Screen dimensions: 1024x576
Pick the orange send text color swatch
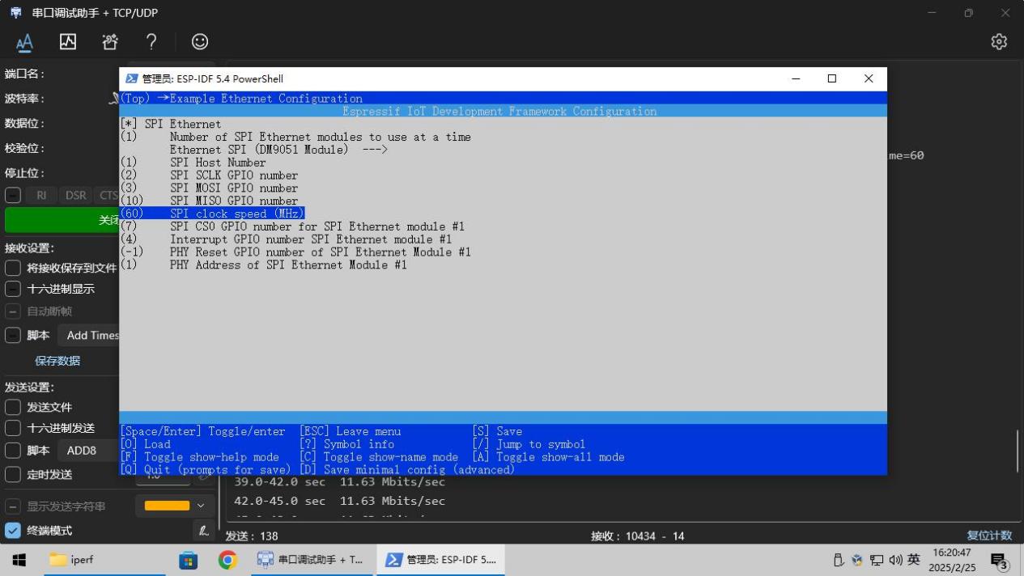[167, 506]
